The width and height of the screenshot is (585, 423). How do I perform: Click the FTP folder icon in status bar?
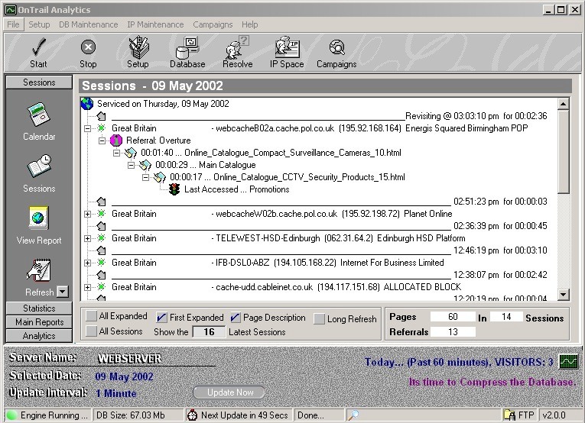click(509, 415)
